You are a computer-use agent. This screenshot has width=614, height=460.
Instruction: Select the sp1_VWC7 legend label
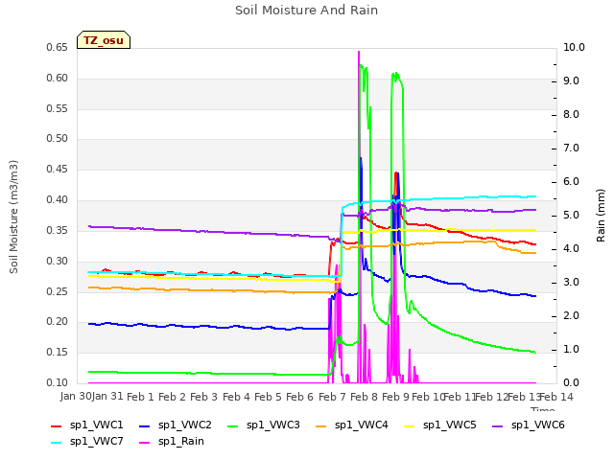coord(96,442)
